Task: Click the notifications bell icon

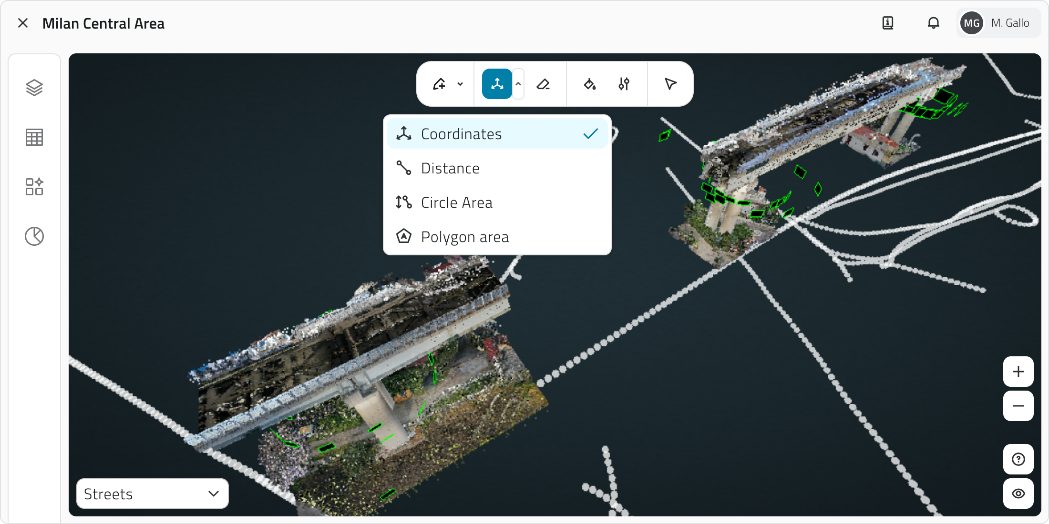Action: (933, 23)
